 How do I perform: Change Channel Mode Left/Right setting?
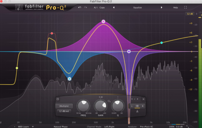[109, 127]
